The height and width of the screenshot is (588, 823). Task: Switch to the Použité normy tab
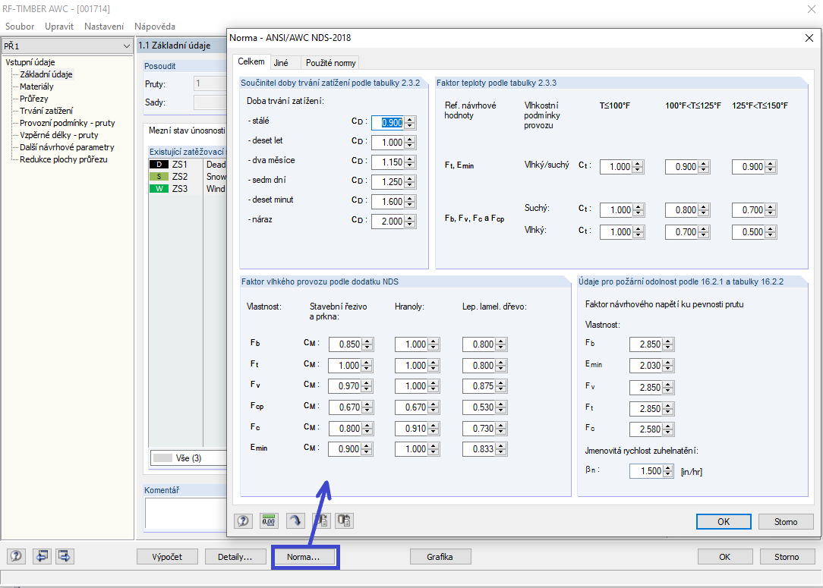coord(331,63)
